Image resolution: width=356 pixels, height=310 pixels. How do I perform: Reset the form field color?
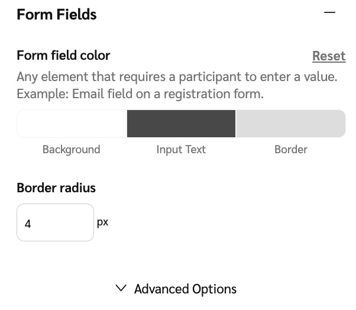click(328, 56)
